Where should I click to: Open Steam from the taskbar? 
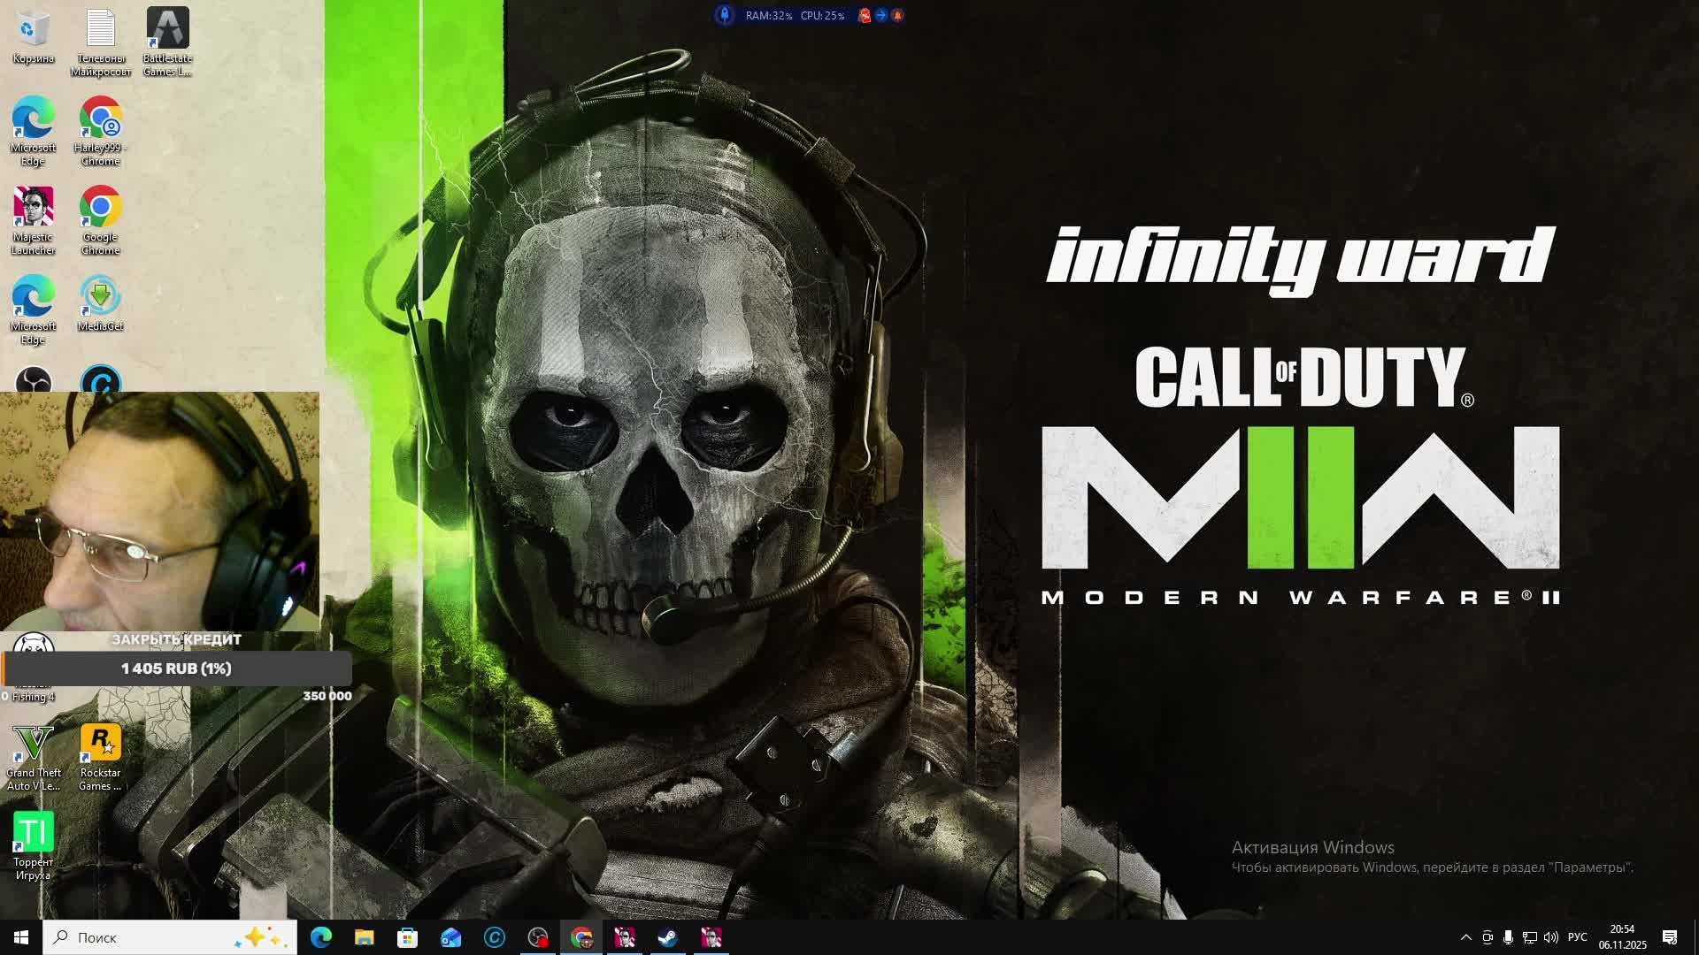[x=668, y=937]
